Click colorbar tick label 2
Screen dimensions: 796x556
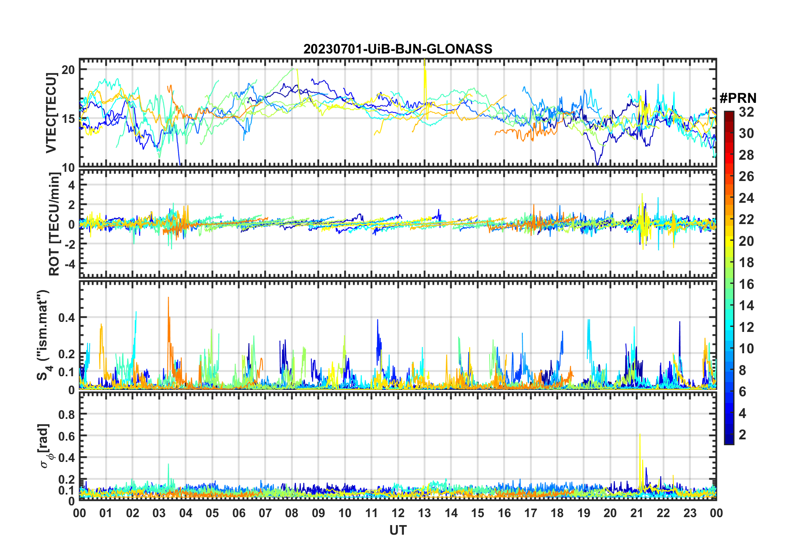coord(742,434)
